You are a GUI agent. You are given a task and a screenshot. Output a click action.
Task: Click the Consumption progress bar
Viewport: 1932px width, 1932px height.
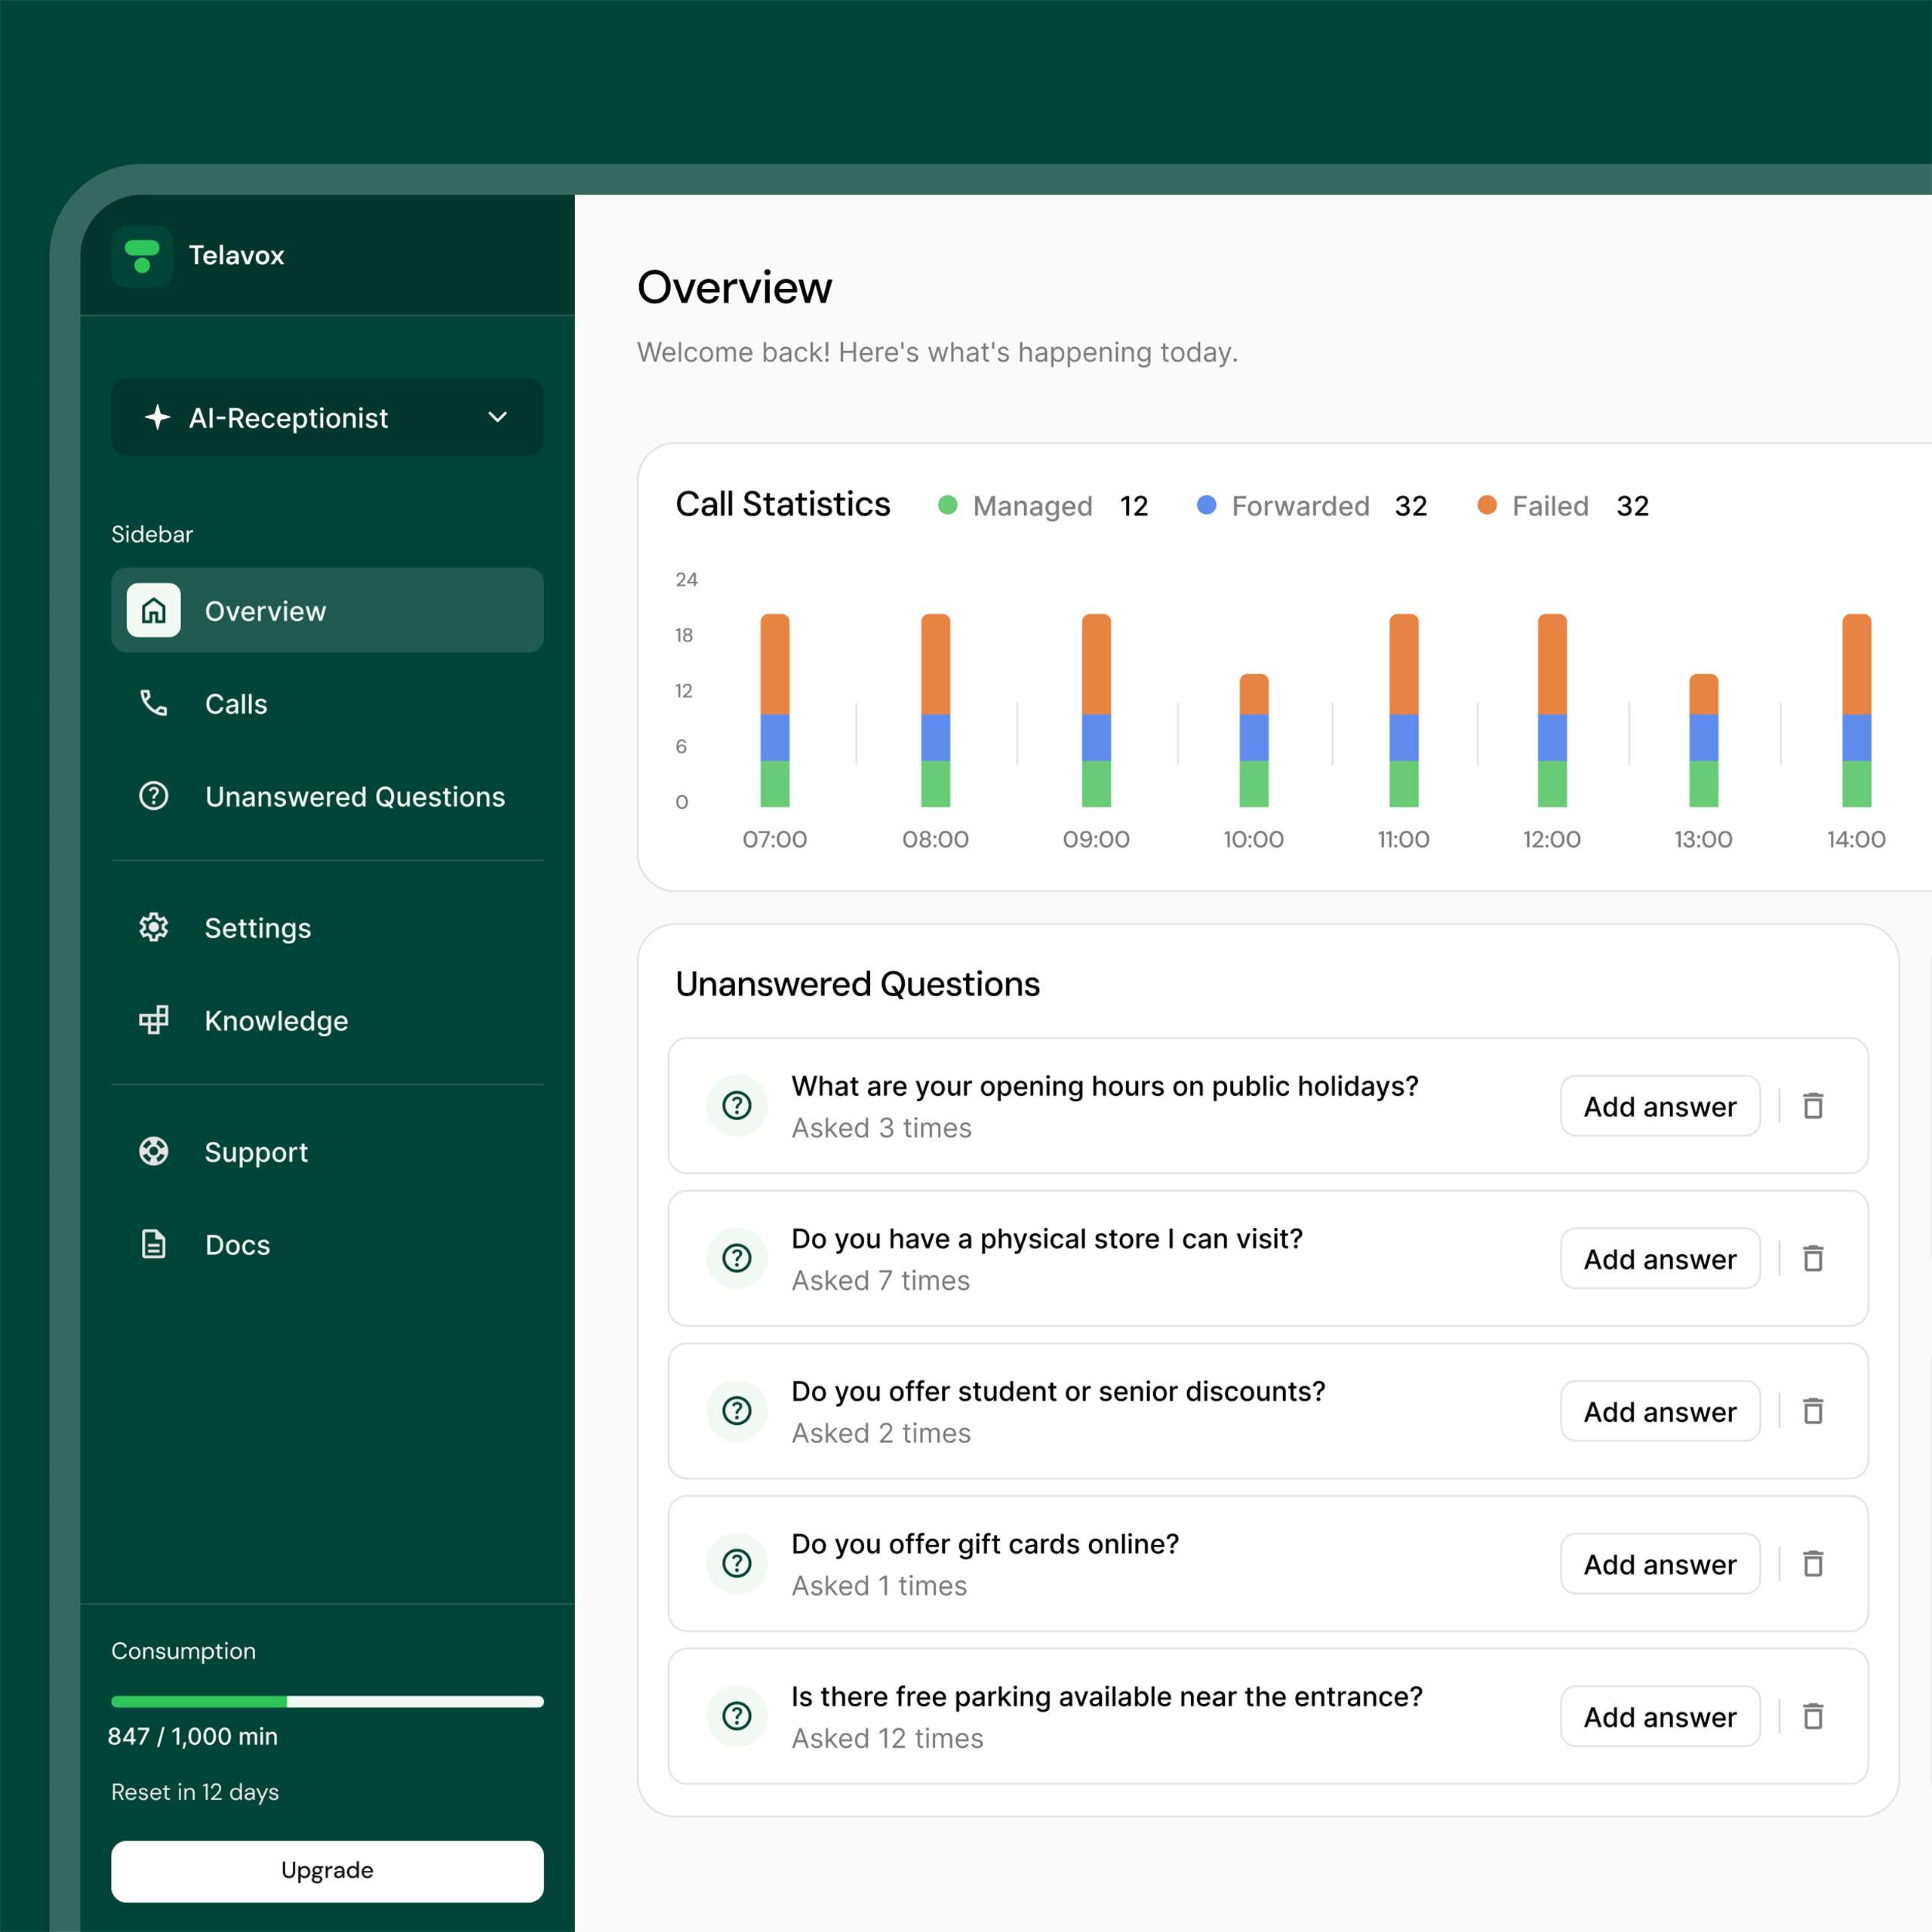point(327,1701)
